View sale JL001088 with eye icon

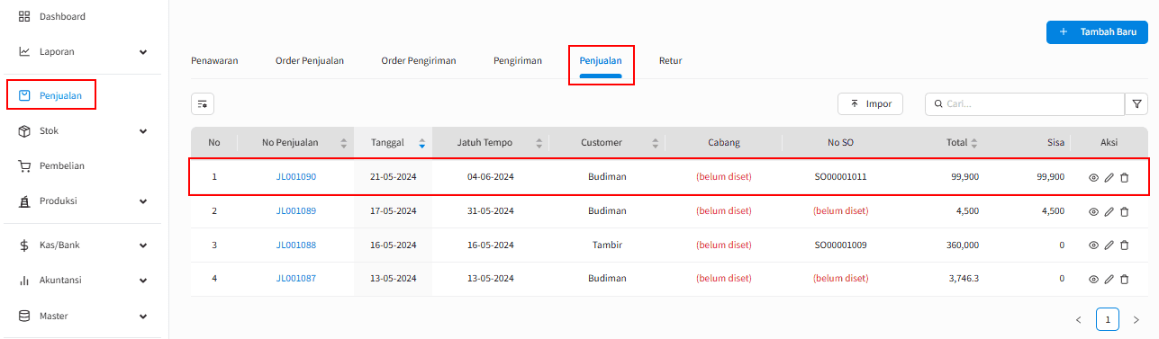[x=1093, y=245]
